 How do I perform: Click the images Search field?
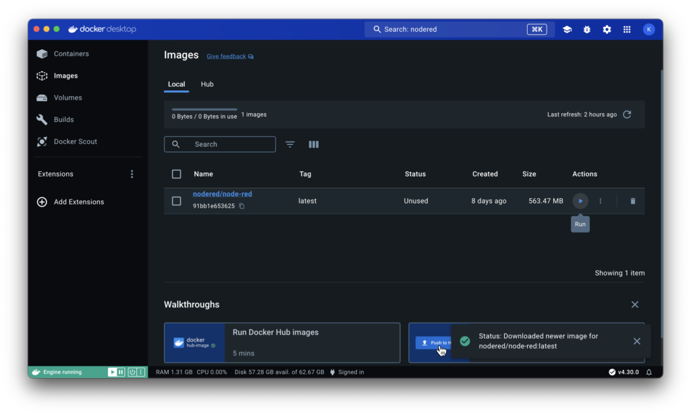220,144
